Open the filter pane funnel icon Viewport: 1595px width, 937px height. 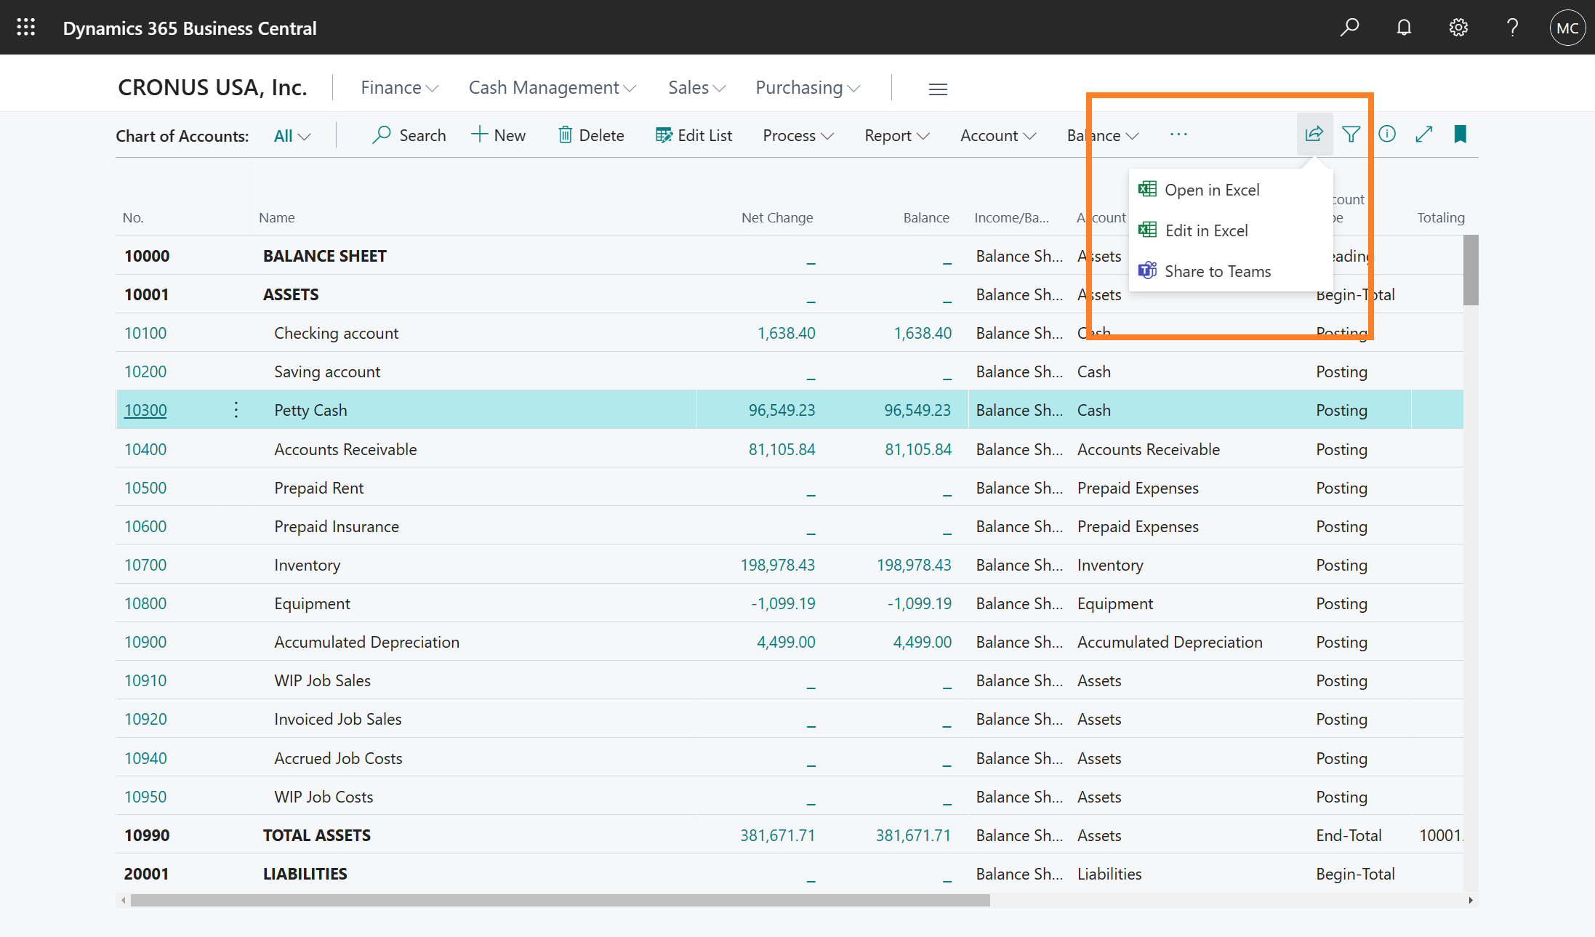coord(1351,134)
